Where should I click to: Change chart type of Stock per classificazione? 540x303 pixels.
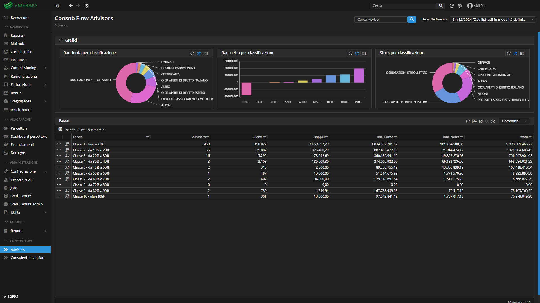(x=516, y=53)
